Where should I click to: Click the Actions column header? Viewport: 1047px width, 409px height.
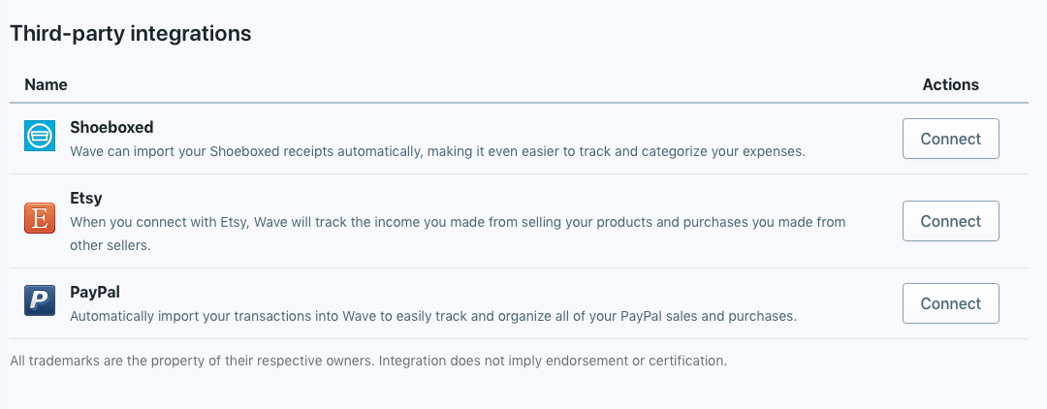(951, 84)
